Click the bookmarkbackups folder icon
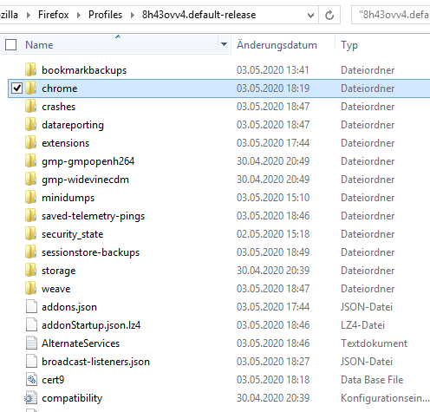The width and height of the screenshot is (430, 412). [x=30, y=69]
